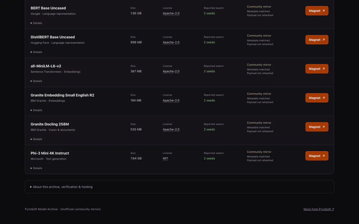Click the 530 MB size value
This screenshot has height=224, width=359.
136,129
